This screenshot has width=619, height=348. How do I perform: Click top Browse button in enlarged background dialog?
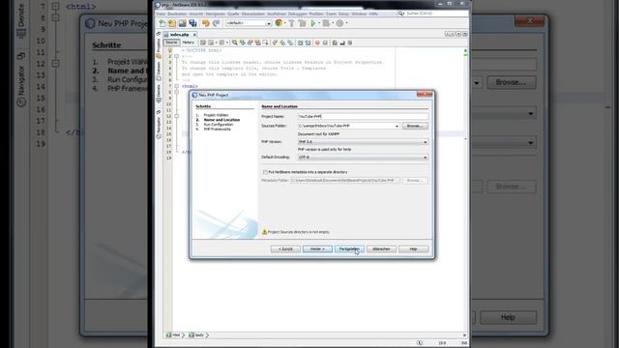coord(511,82)
